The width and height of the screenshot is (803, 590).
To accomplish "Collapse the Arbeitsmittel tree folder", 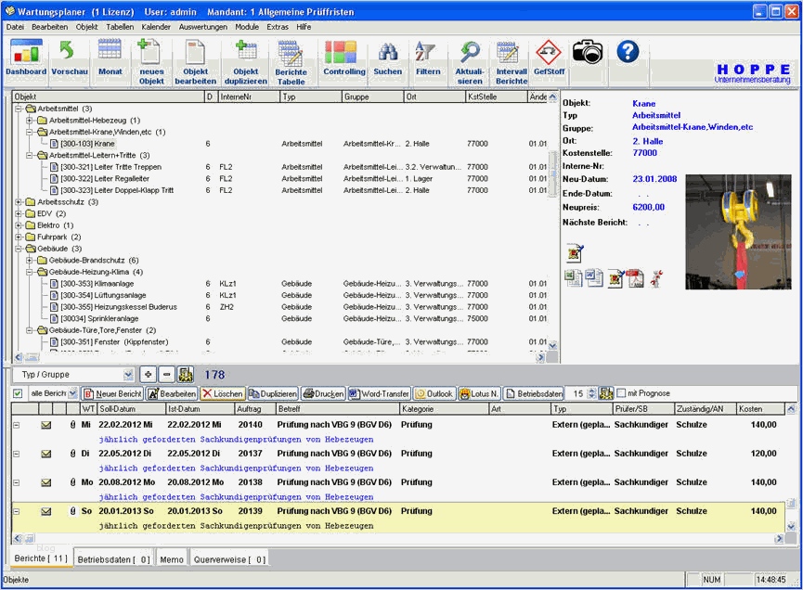I will tap(19, 109).
